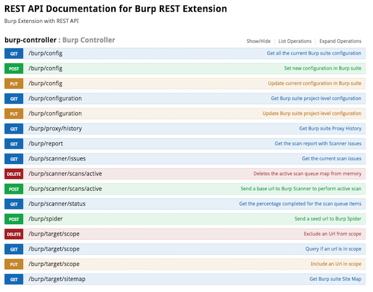This screenshot has width=373, height=292.
Task: Click 'Query if an url is in scope' description
Action: (333, 249)
